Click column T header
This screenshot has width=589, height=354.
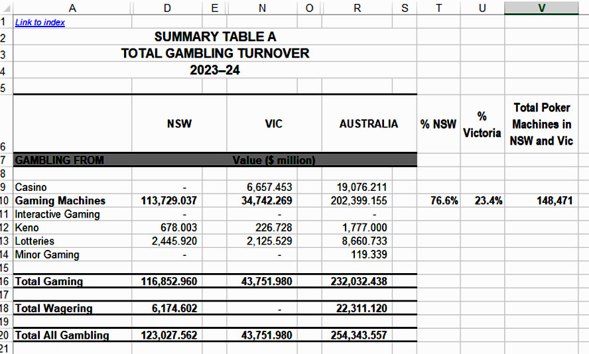[x=438, y=7]
